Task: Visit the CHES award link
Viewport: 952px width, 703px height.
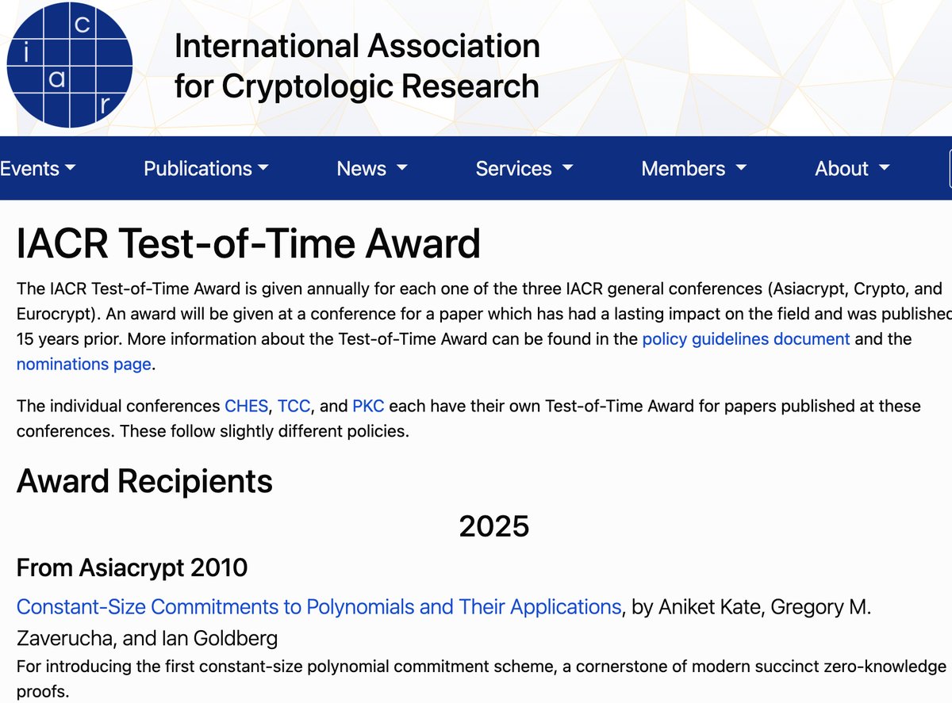Action: (x=248, y=407)
